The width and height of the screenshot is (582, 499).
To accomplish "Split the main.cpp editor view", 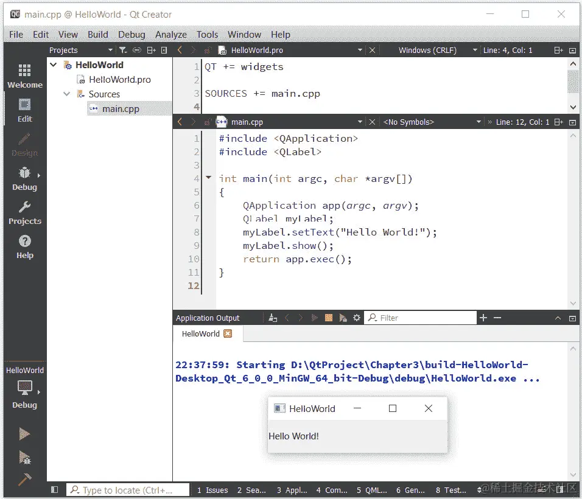I will coord(559,122).
